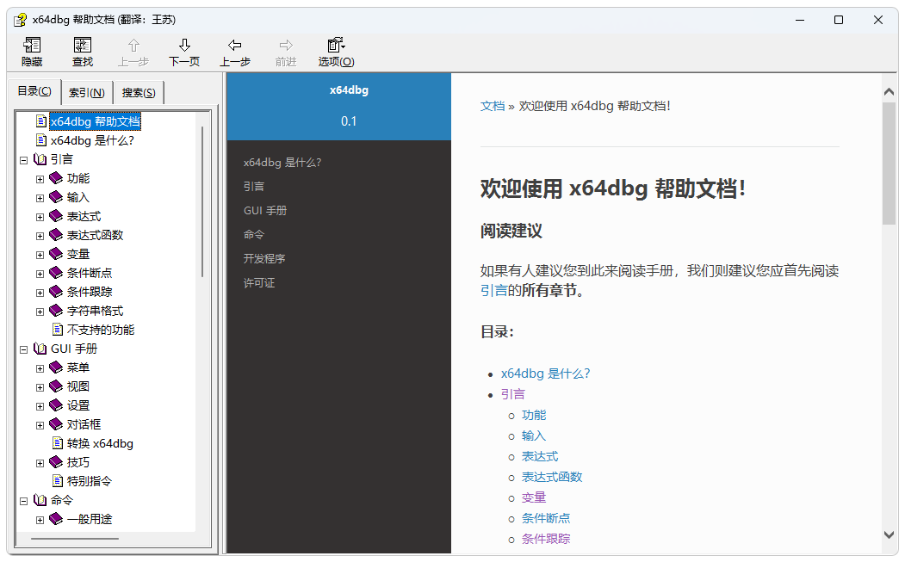Screen dimensions: 905x562
Task: Open the 选项(O) options toolbar icon
Action: (x=336, y=46)
